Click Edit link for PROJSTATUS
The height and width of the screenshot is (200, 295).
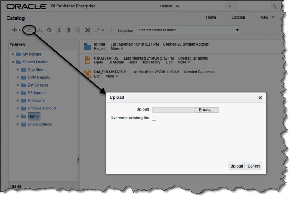point(169,62)
